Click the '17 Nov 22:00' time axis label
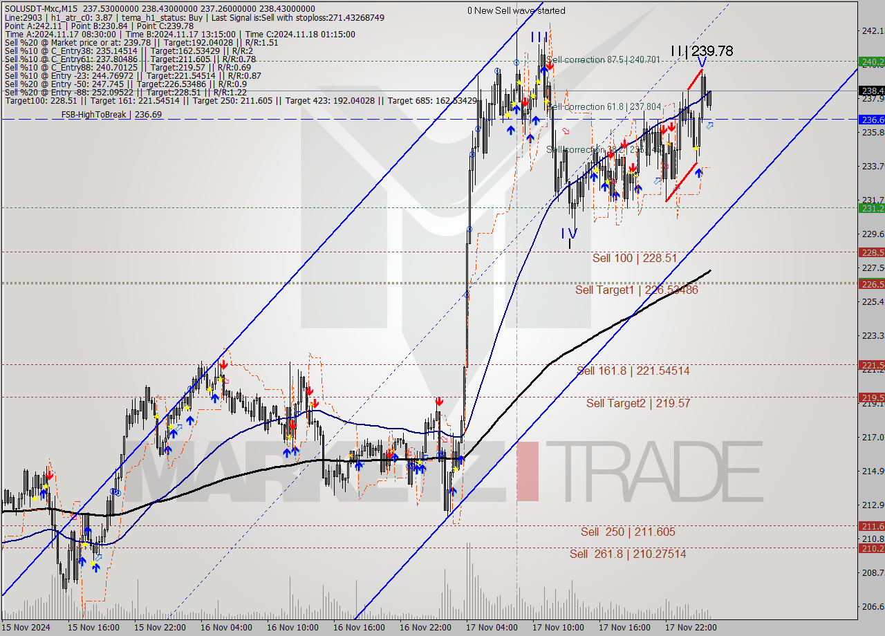885x636 pixels. click(691, 628)
